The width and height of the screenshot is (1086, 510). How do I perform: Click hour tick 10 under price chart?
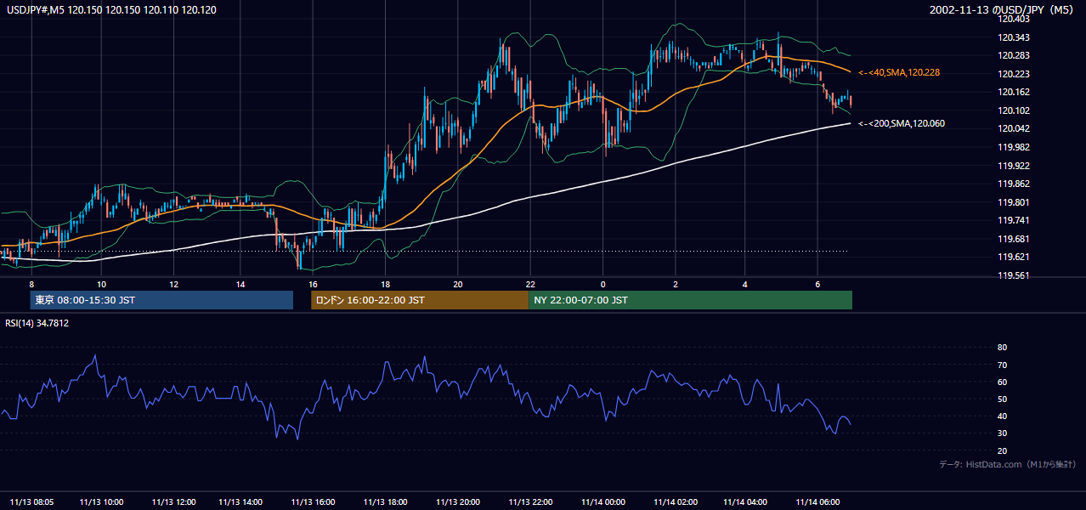click(101, 284)
